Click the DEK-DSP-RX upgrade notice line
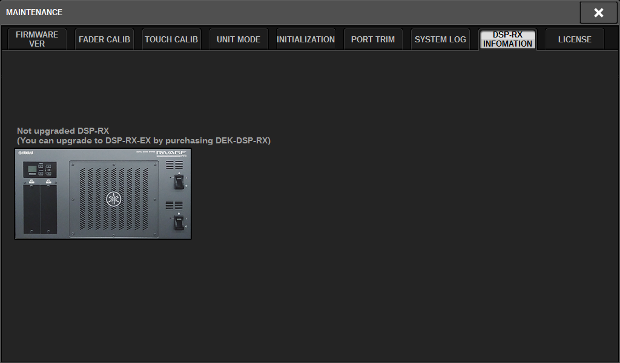Viewport: 620px width, 363px height. (x=144, y=140)
